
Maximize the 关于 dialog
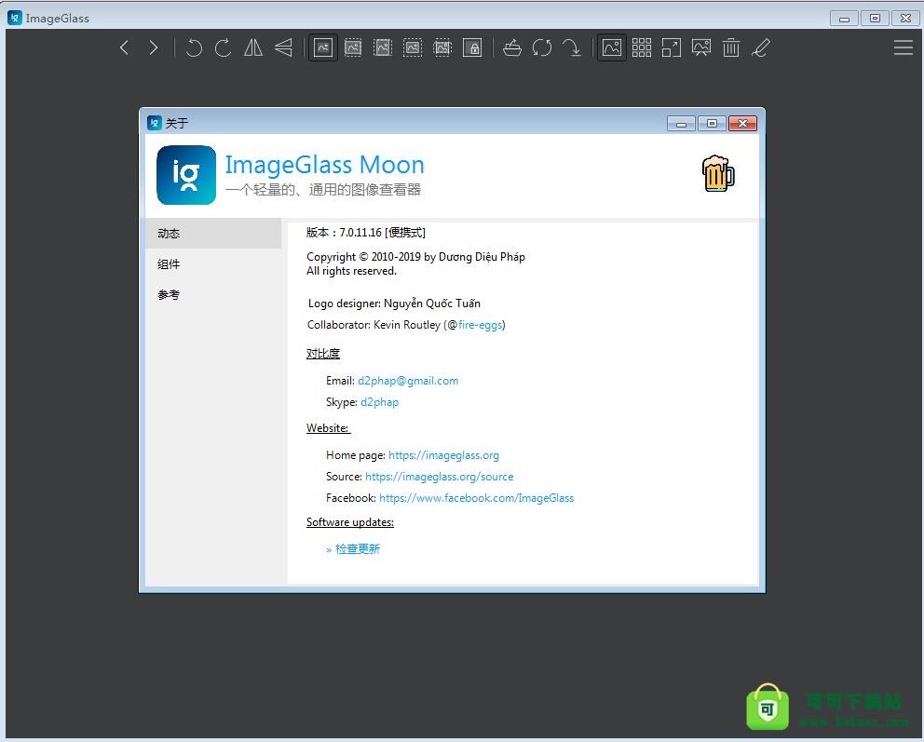pos(712,123)
